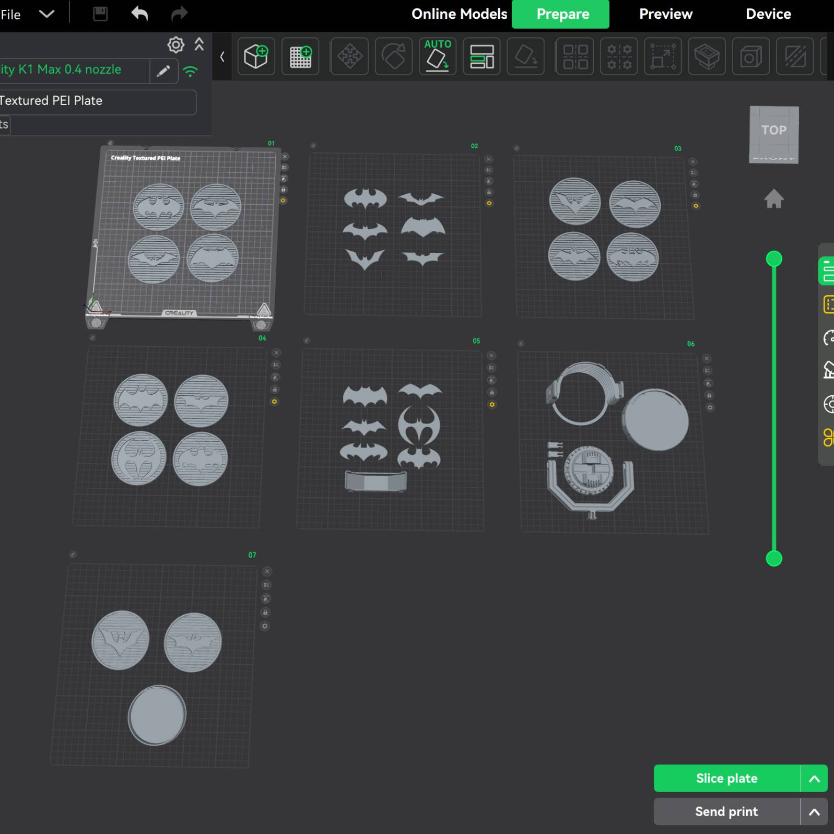
Task: Edit the K1 Max printer preset
Action: point(163,71)
